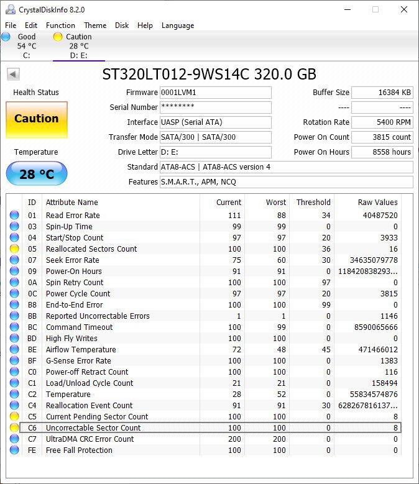
Task: Click the yellow status icon for Current Pending Sector Count
Action: [x=14, y=416]
